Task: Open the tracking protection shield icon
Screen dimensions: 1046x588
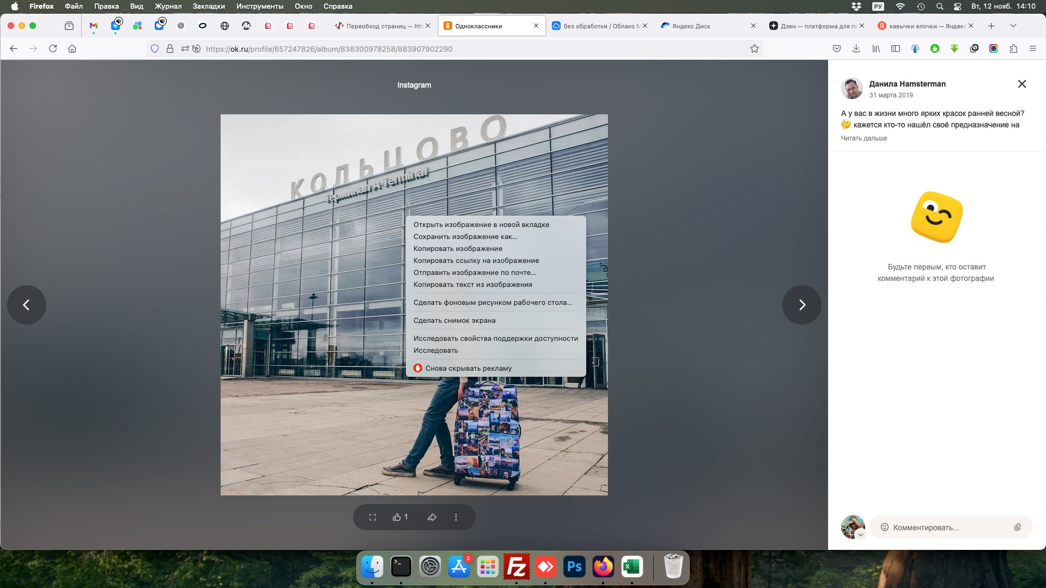Action: [155, 48]
